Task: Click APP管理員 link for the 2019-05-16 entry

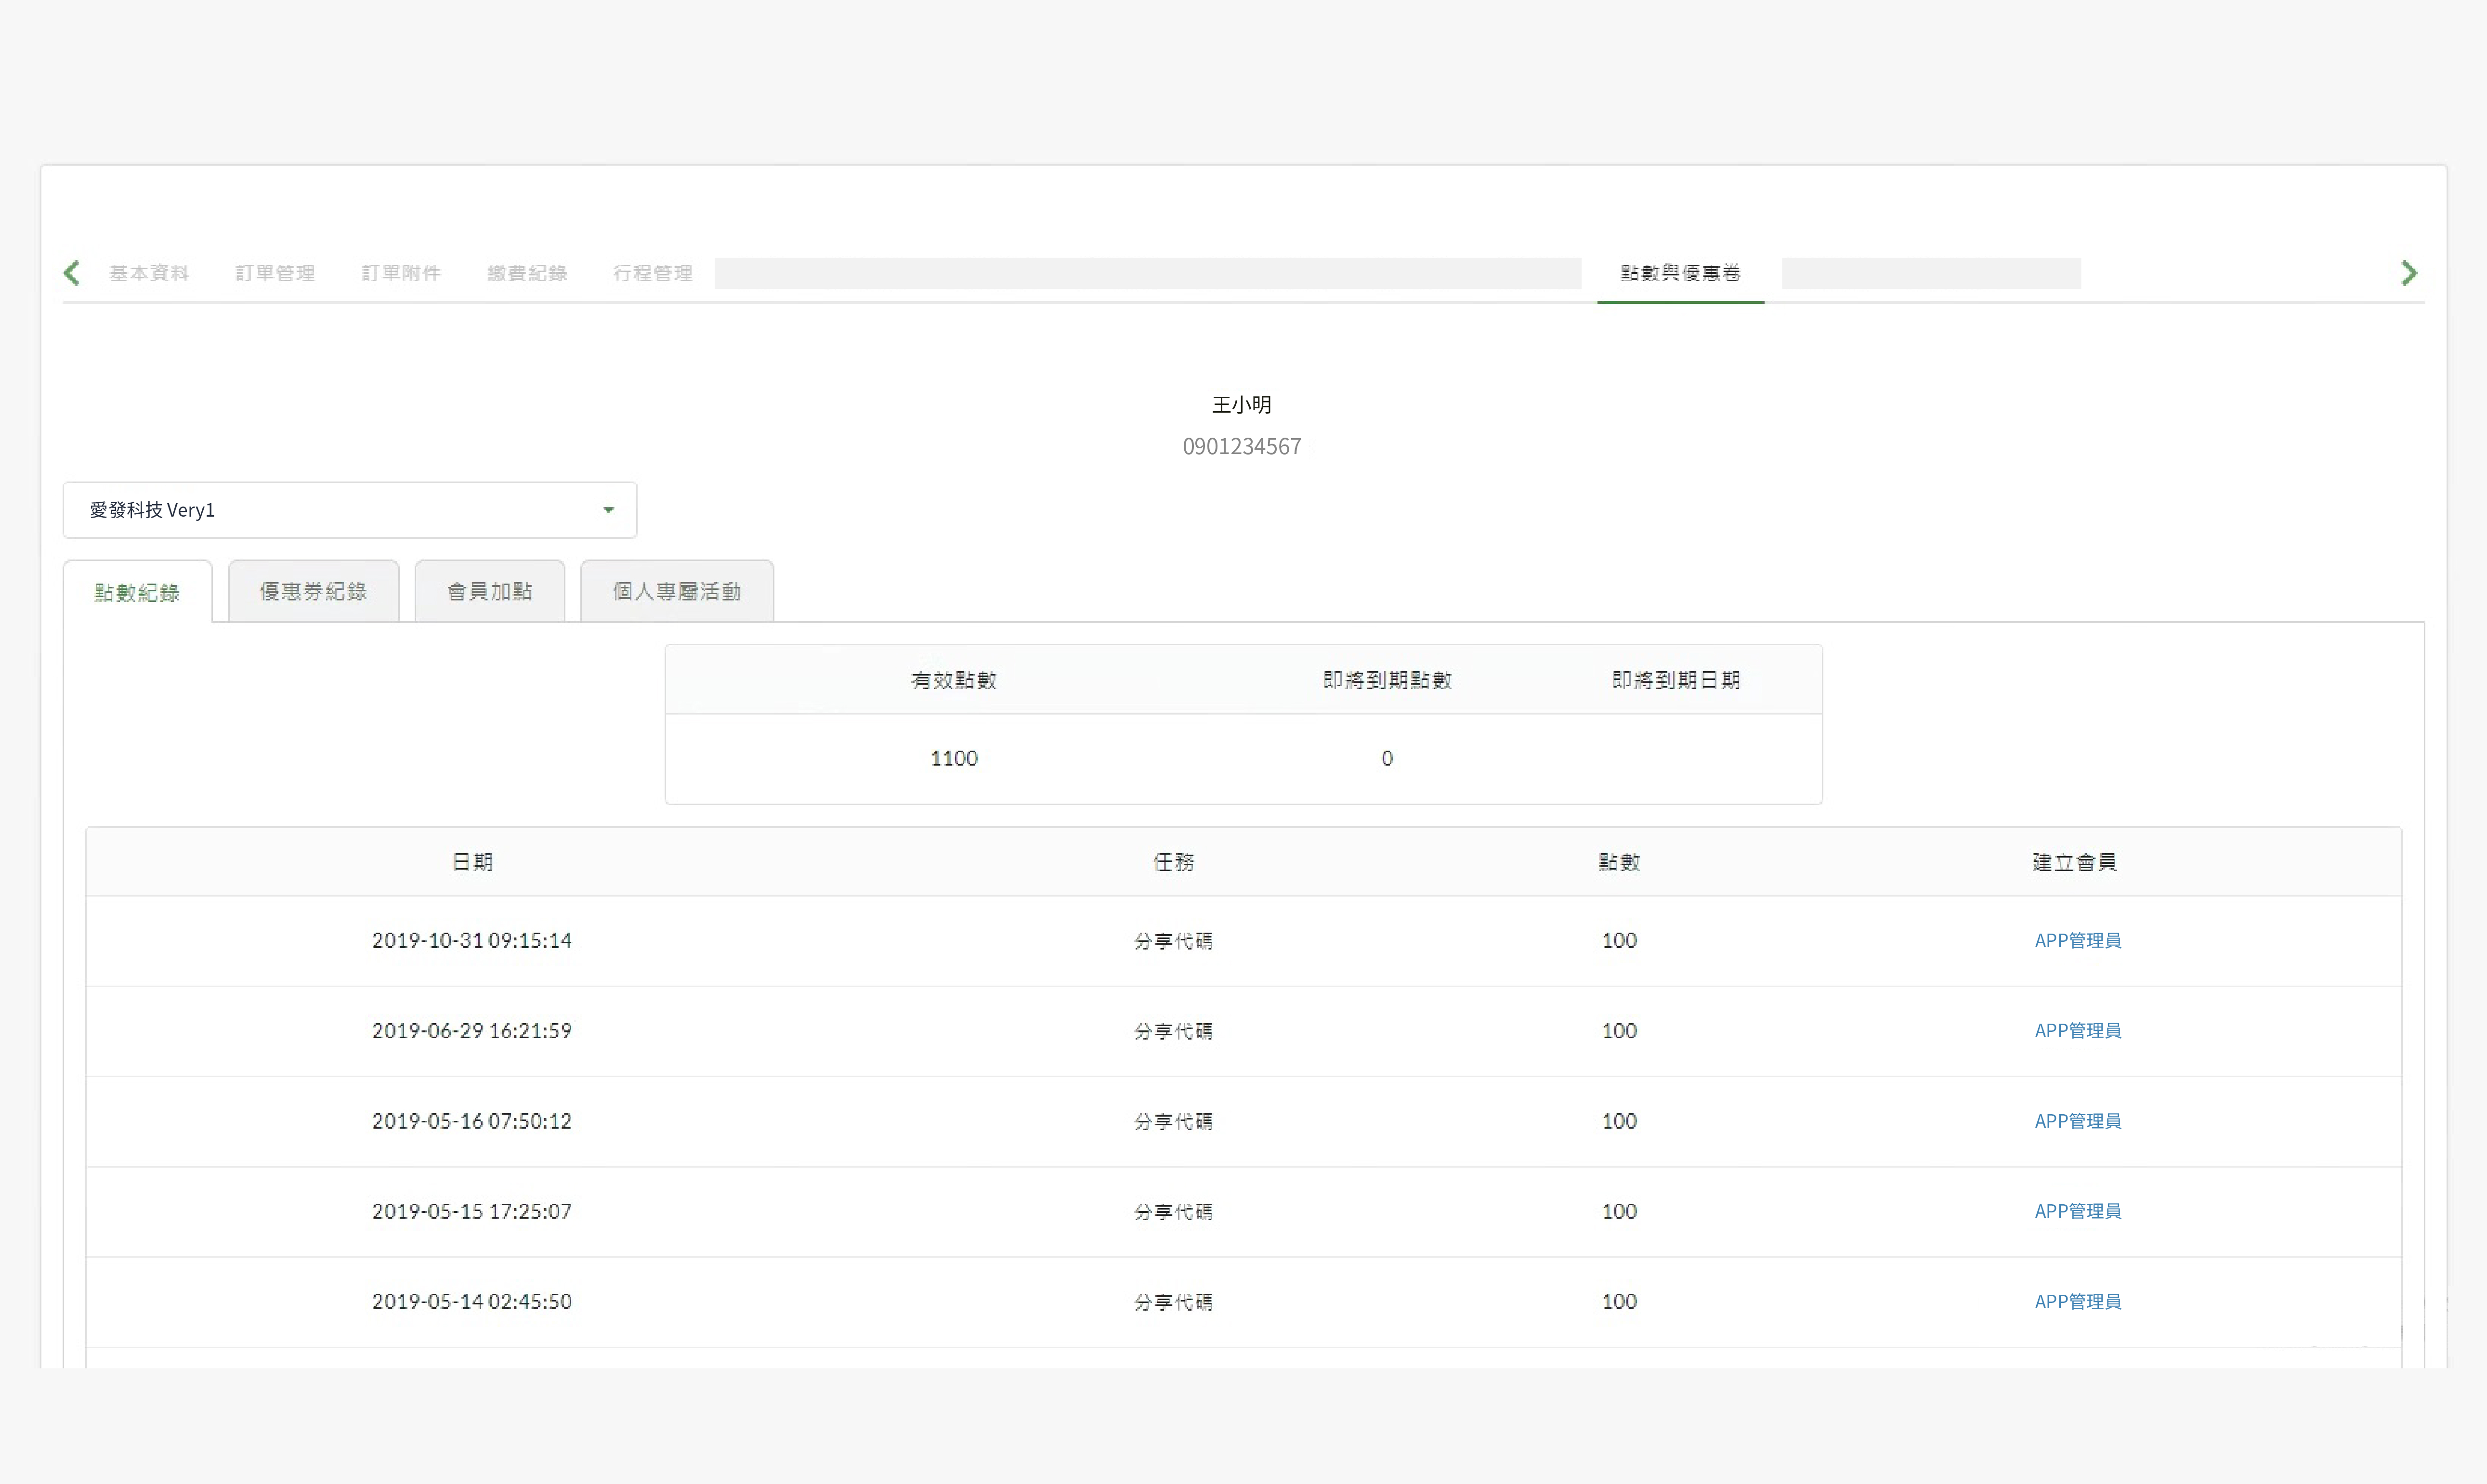Action: 2078,1121
